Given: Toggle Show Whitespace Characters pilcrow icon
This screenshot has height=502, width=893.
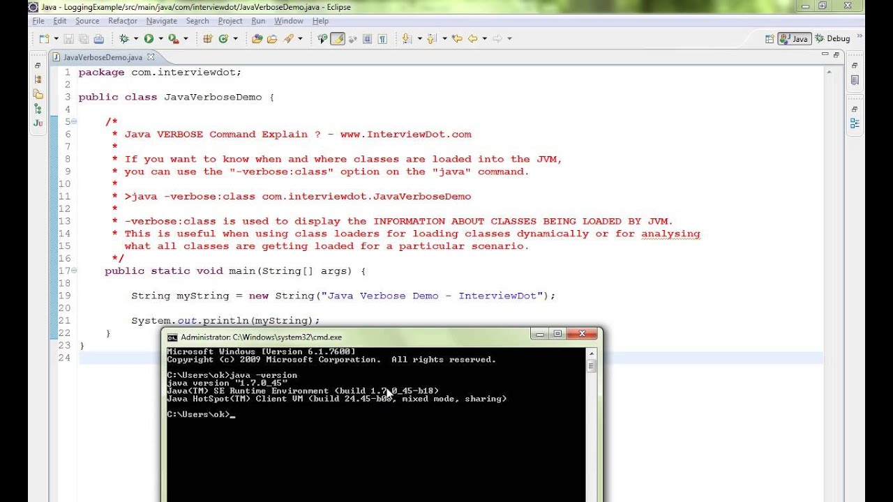Looking at the screenshot, I should pos(382,39).
